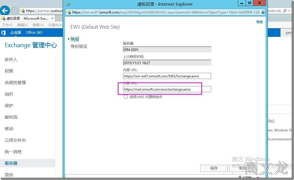This screenshot has height=180, width=294.
Task: Open the 文件(F) menu
Action: [x=7, y=25]
